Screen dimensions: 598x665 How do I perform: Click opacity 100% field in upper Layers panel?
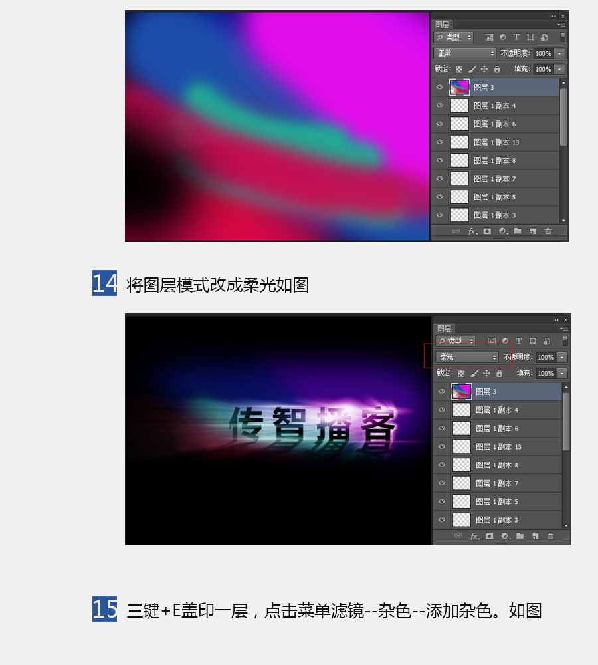pos(544,53)
